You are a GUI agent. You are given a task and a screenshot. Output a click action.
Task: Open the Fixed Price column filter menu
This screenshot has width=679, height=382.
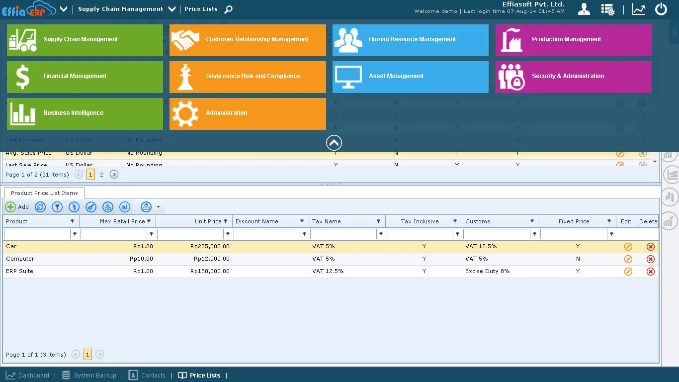click(609, 221)
